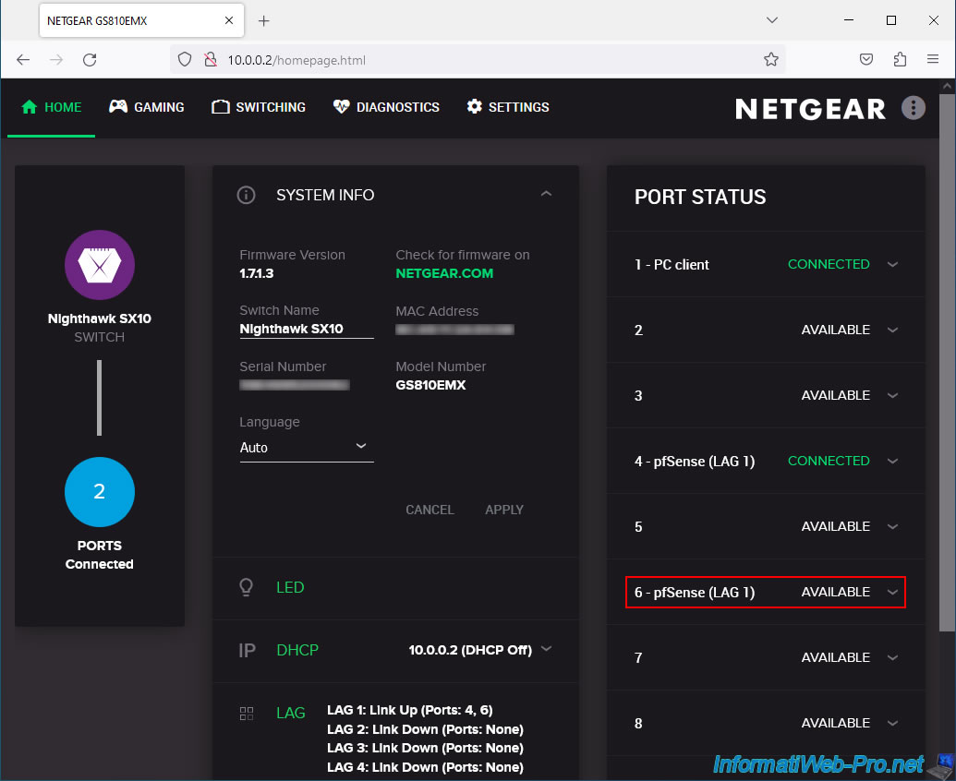
Task: Open the browser extensions icon
Action: pos(900,60)
